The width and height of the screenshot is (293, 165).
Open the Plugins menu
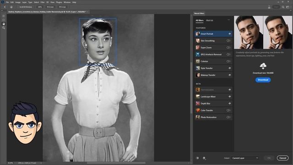click(59, 2)
